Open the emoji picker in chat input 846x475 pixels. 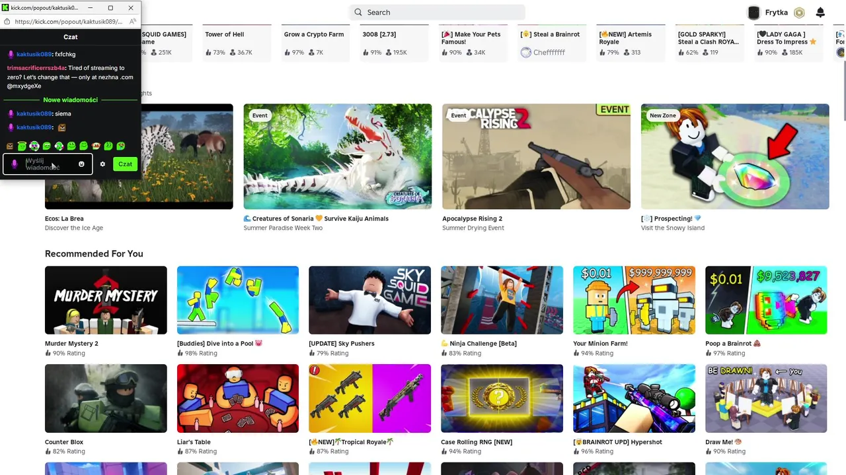(x=81, y=164)
